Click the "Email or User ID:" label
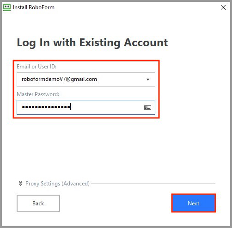The height and width of the screenshot is (228, 232). (x=37, y=67)
